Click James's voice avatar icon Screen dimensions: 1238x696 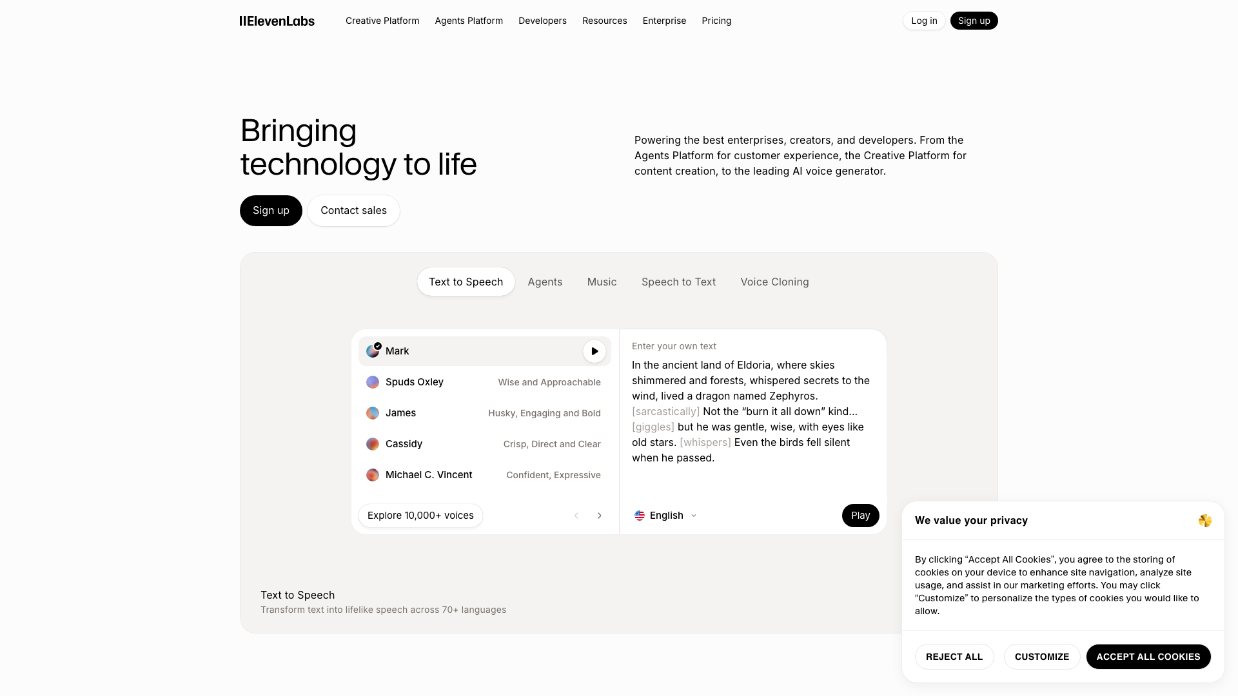tap(373, 413)
